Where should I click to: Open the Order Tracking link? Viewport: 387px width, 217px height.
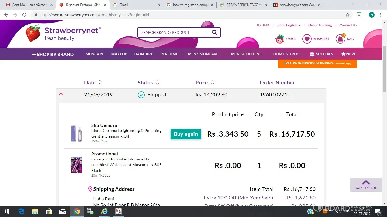[x=320, y=25]
